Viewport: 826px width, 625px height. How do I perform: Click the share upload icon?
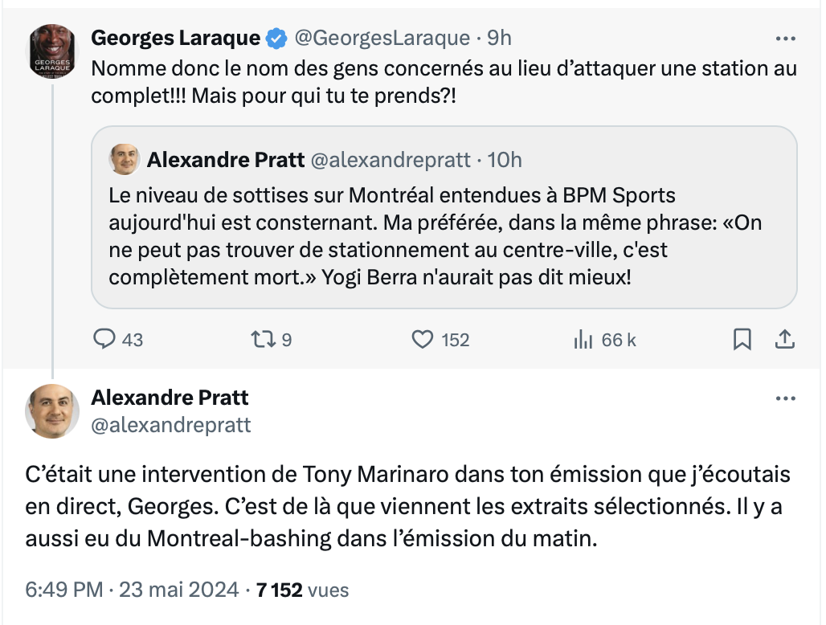[x=784, y=340]
